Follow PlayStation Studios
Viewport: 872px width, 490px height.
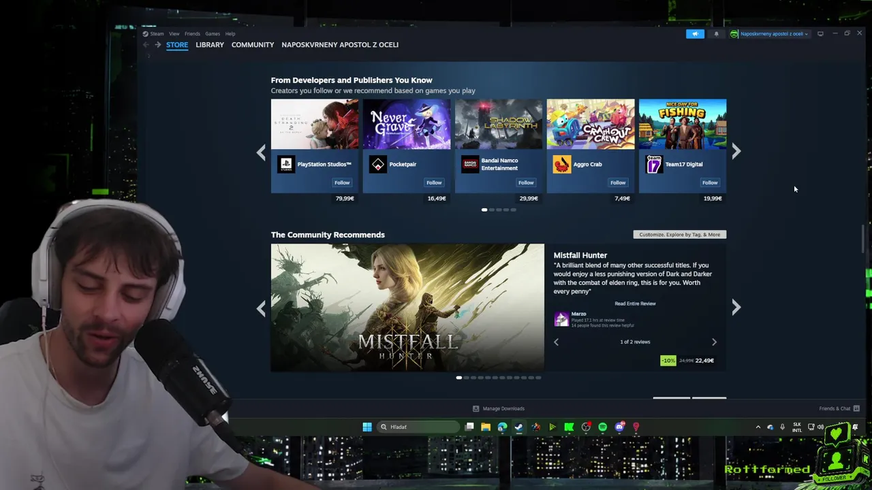click(x=342, y=182)
